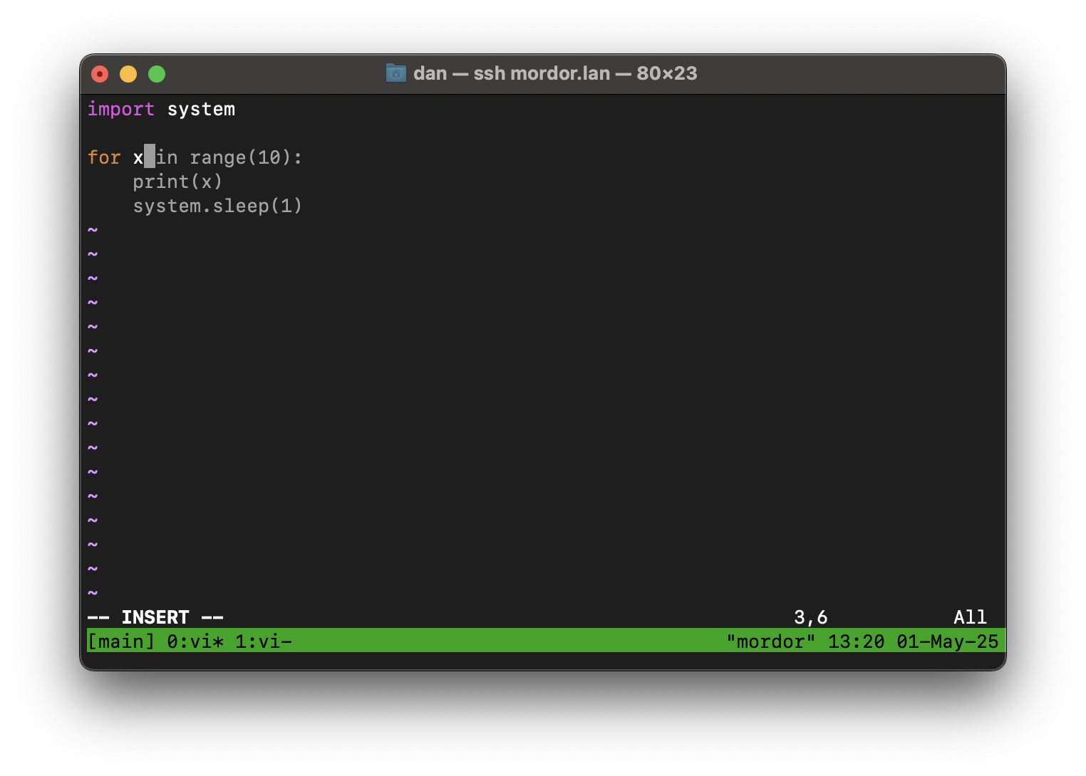Click the "print(x)" statement
The image size is (1086, 776).
coord(177,182)
